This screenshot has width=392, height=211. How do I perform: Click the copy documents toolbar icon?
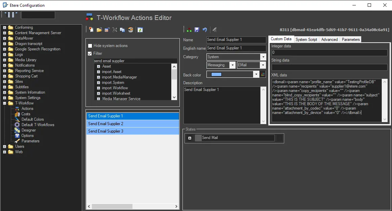pyautogui.click(x=122, y=30)
